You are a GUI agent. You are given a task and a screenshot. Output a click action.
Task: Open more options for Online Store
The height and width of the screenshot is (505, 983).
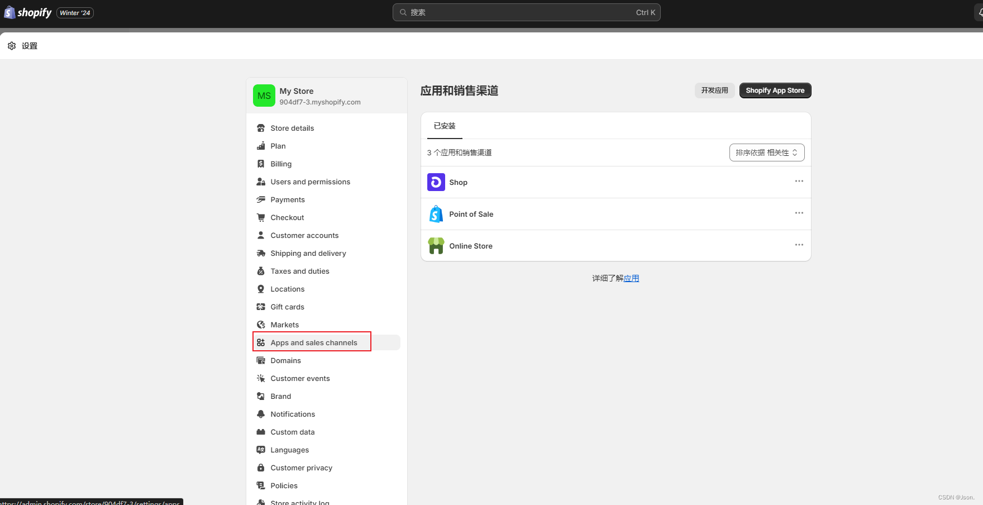[799, 245]
